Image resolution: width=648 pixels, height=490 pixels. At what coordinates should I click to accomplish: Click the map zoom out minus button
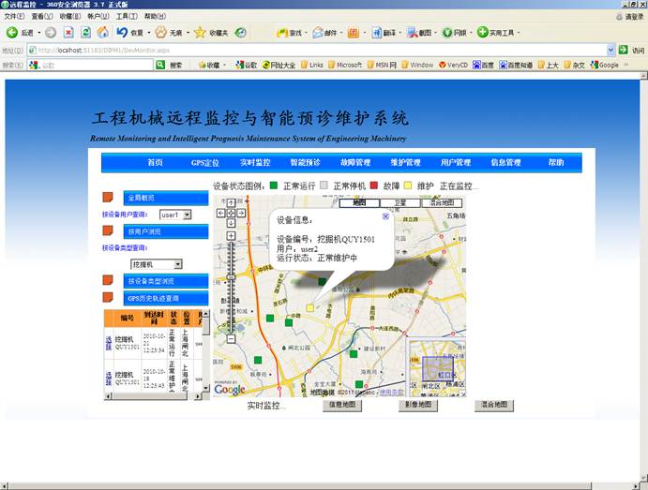pyautogui.click(x=232, y=338)
